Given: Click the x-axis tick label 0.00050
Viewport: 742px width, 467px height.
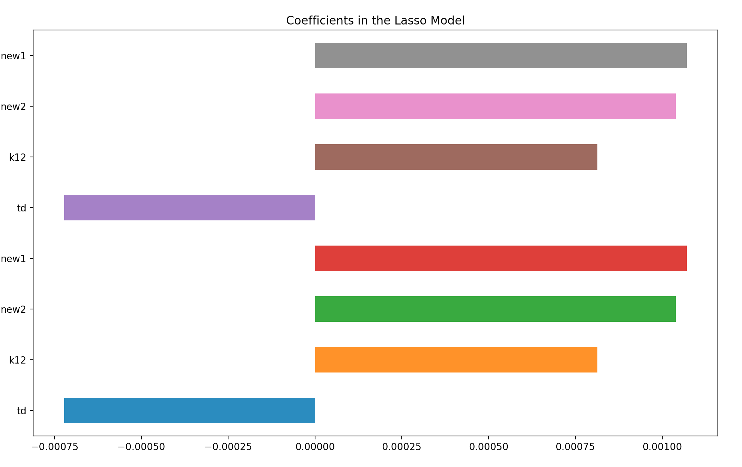Looking at the screenshot, I should tap(488, 447).
